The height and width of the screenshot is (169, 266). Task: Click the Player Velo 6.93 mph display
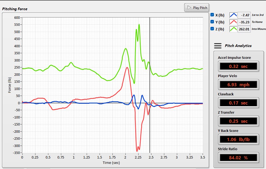point(238,84)
